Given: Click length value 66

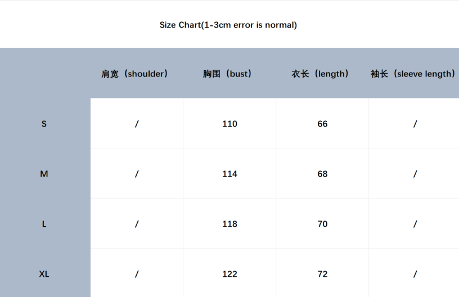Looking at the screenshot, I should coord(322,124).
